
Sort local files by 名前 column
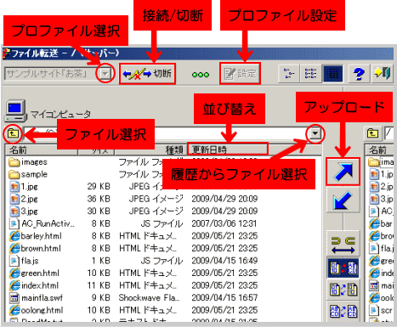point(42,149)
